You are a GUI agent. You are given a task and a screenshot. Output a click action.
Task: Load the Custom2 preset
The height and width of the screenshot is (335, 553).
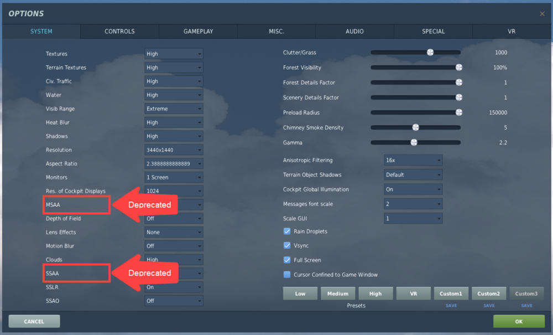click(489, 293)
